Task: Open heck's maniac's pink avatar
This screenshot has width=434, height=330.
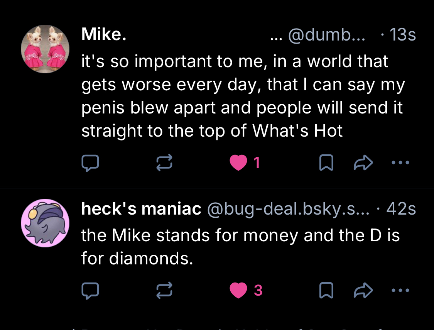Action: click(45, 223)
